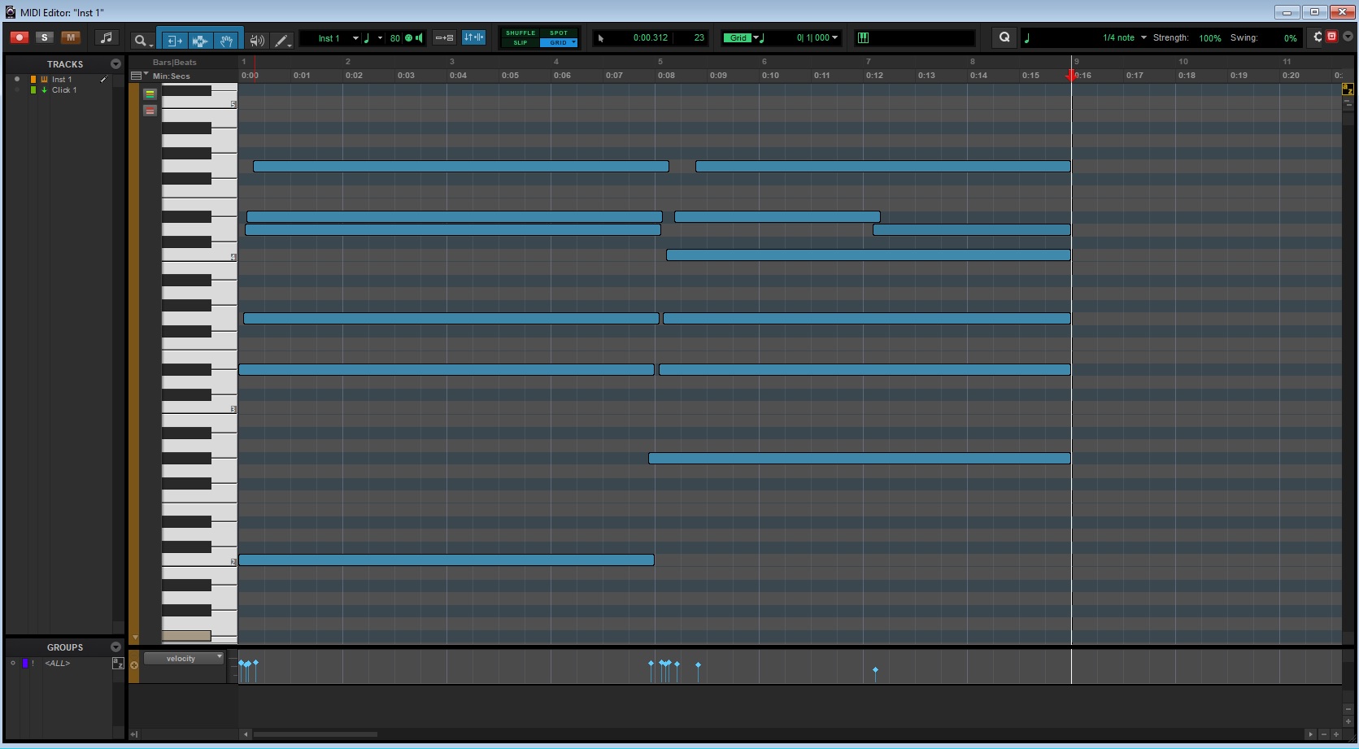The height and width of the screenshot is (749, 1359).
Task: Switch to Spot edit mode
Action: 559,33
